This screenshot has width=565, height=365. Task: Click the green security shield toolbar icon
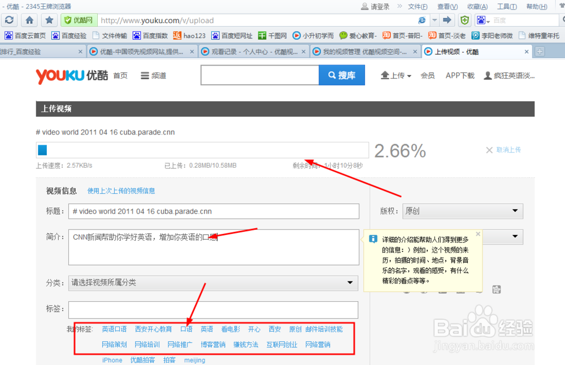point(465,20)
